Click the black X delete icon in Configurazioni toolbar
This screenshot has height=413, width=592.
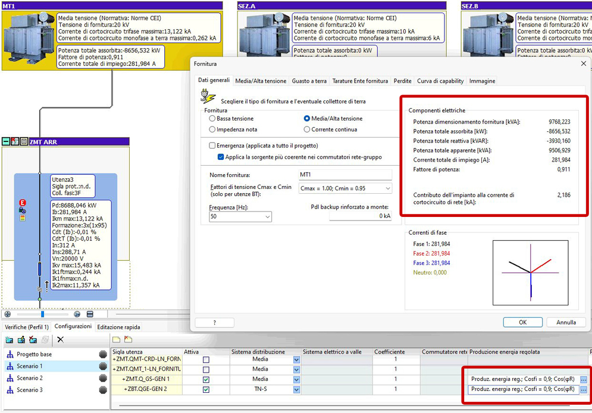point(61,340)
